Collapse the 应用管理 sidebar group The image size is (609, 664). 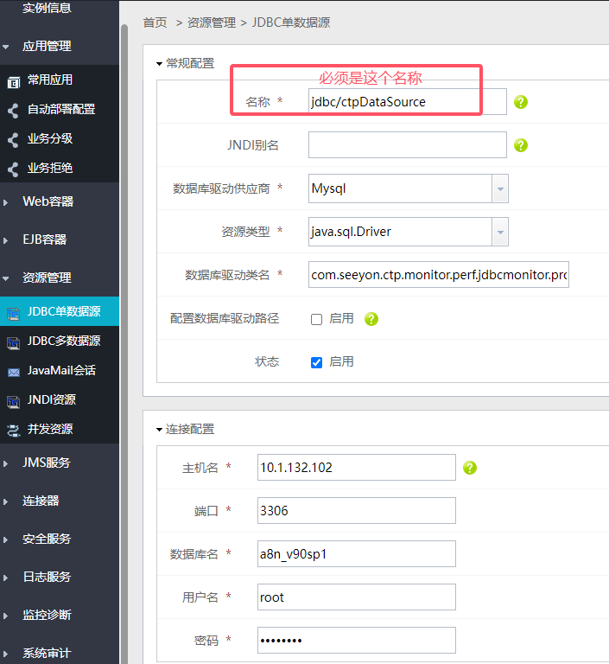[x=5, y=47]
